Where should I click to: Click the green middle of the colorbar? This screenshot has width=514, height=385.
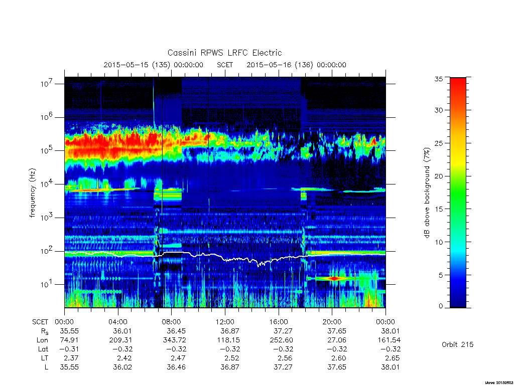458,193
